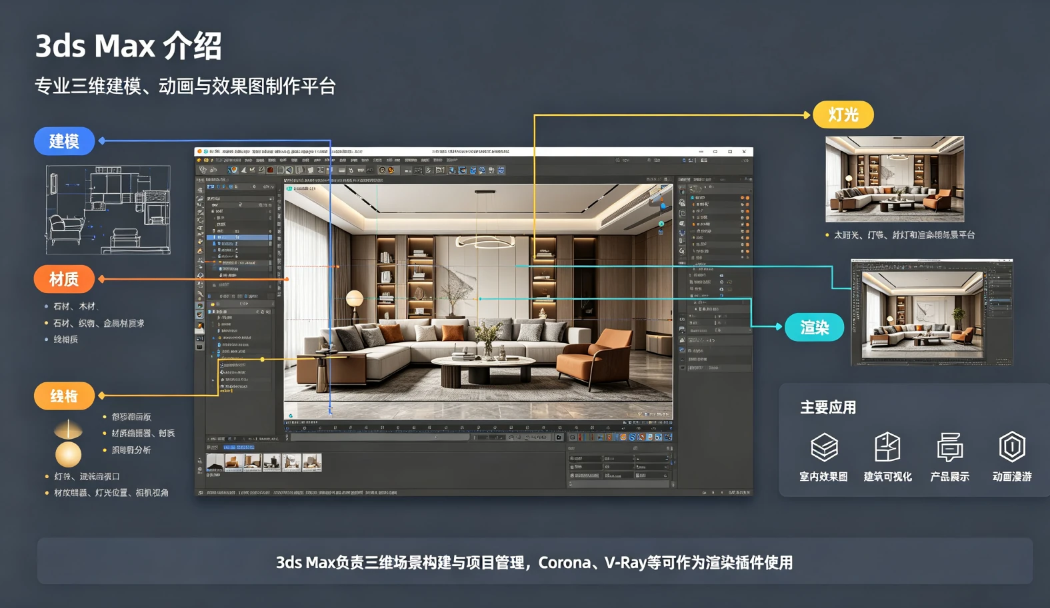Click the "主要应用" heading
Viewport: 1050px width, 608px height.
[x=828, y=408]
